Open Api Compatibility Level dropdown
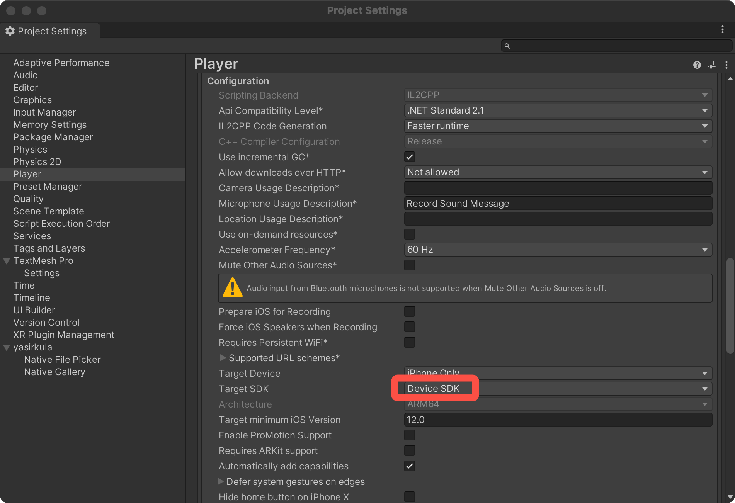The height and width of the screenshot is (503, 735). [x=558, y=110]
